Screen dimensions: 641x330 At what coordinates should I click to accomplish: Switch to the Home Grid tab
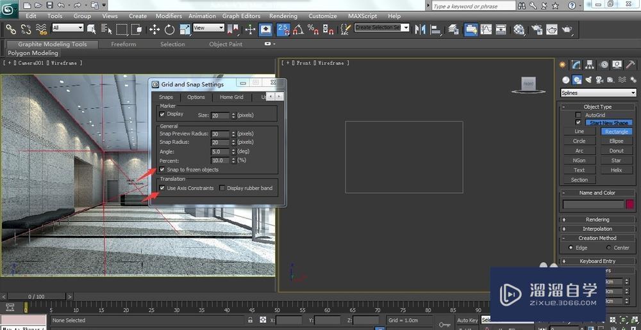coord(231,97)
